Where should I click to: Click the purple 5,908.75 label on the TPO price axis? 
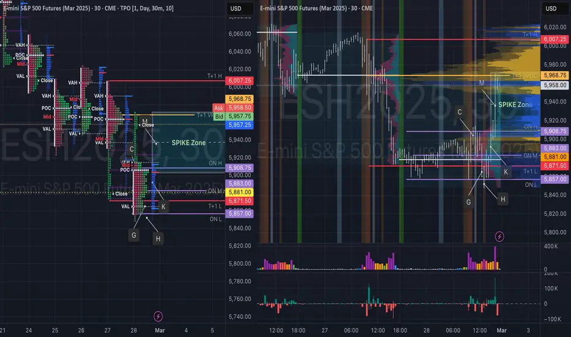[240, 168]
